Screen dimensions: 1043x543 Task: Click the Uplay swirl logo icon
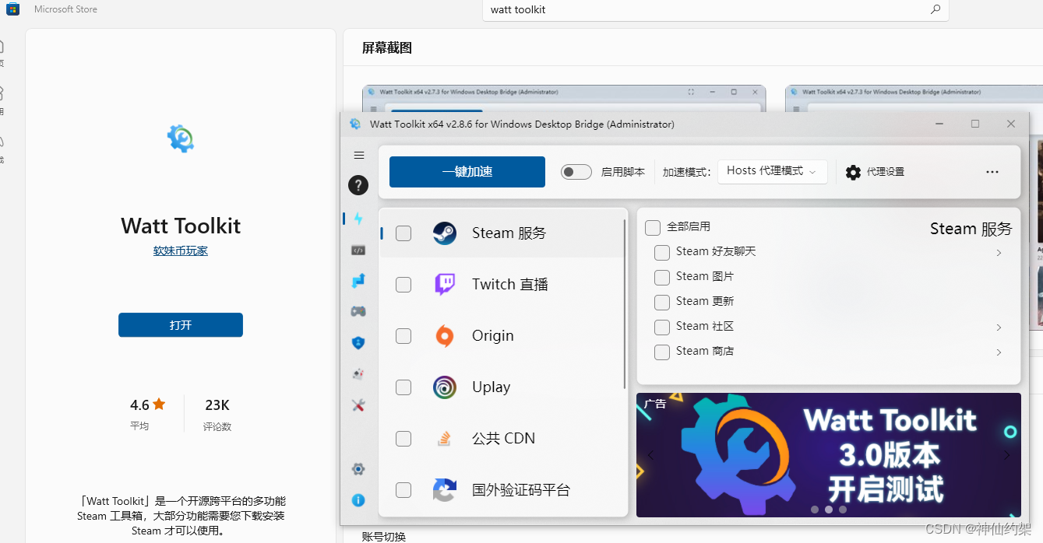click(x=445, y=387)
